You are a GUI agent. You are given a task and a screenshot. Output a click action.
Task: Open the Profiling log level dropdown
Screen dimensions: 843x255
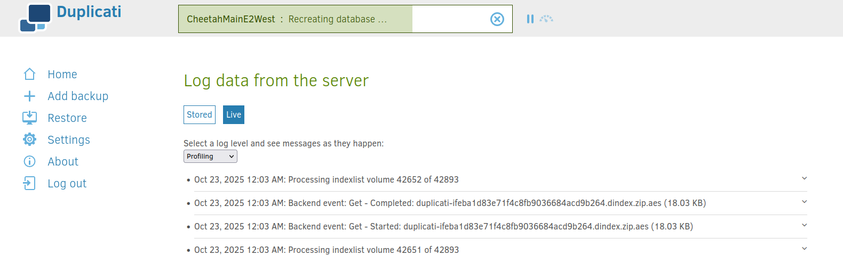[210, 156]
